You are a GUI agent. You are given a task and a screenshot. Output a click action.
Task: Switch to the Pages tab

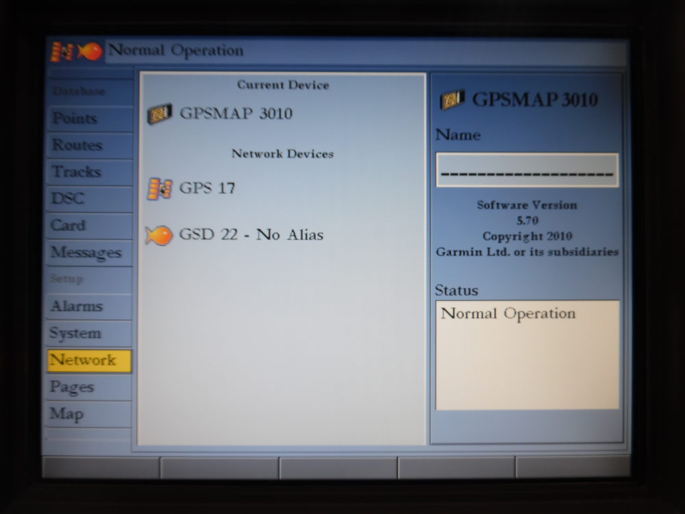(89, 388)
